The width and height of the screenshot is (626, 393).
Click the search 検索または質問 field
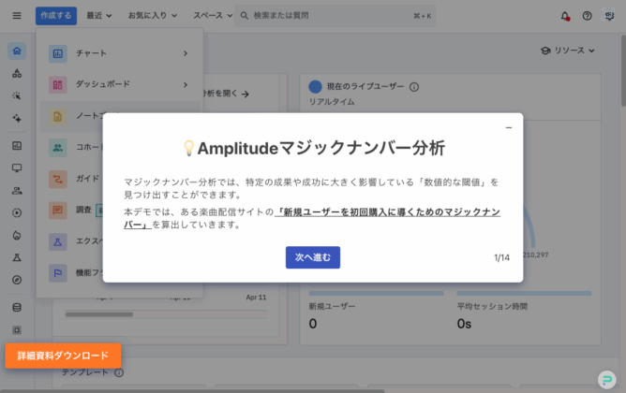click(335, 16)
